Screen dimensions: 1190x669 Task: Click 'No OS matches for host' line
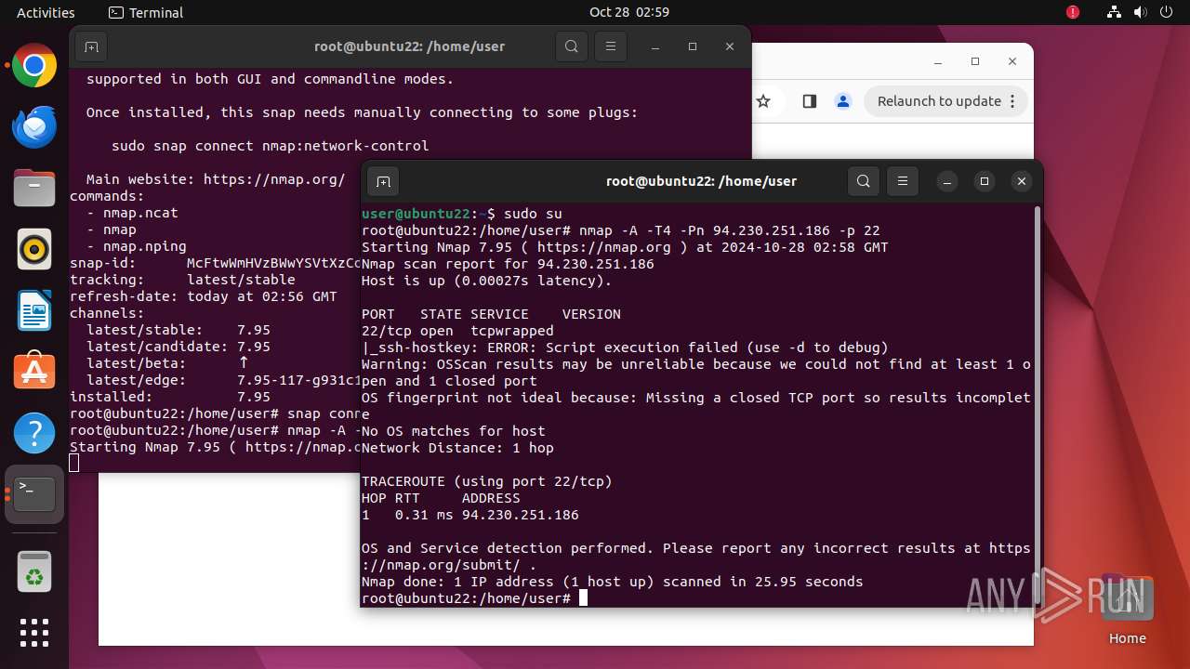pos(454,431)
